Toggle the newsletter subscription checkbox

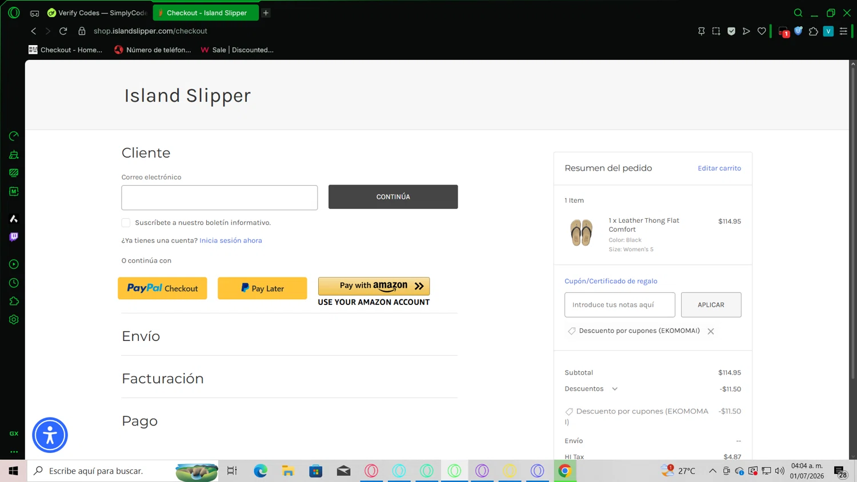coord(126,223)
